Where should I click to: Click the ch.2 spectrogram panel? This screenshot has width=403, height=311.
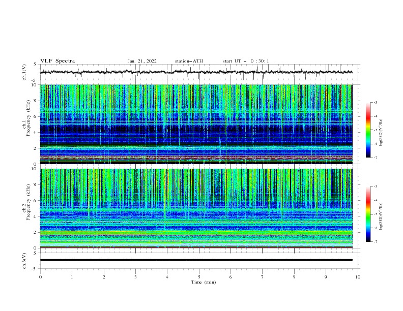pos(196,208)
